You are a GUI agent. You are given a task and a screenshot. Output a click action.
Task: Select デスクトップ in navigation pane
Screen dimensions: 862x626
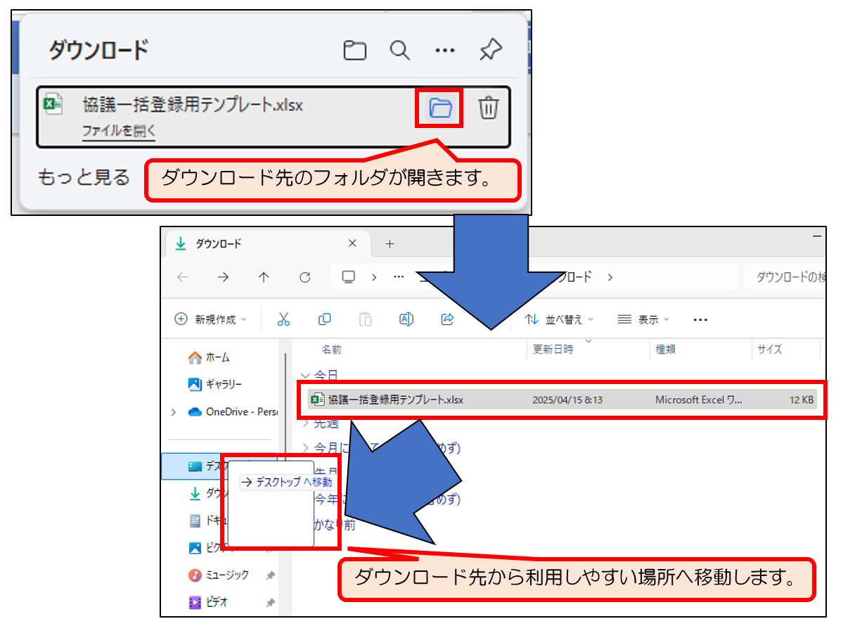[219, 466]
